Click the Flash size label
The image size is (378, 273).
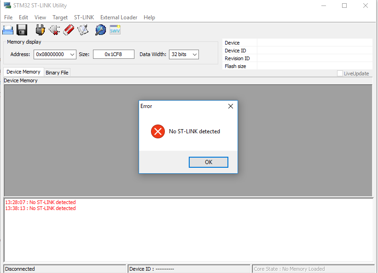[235, 66]
